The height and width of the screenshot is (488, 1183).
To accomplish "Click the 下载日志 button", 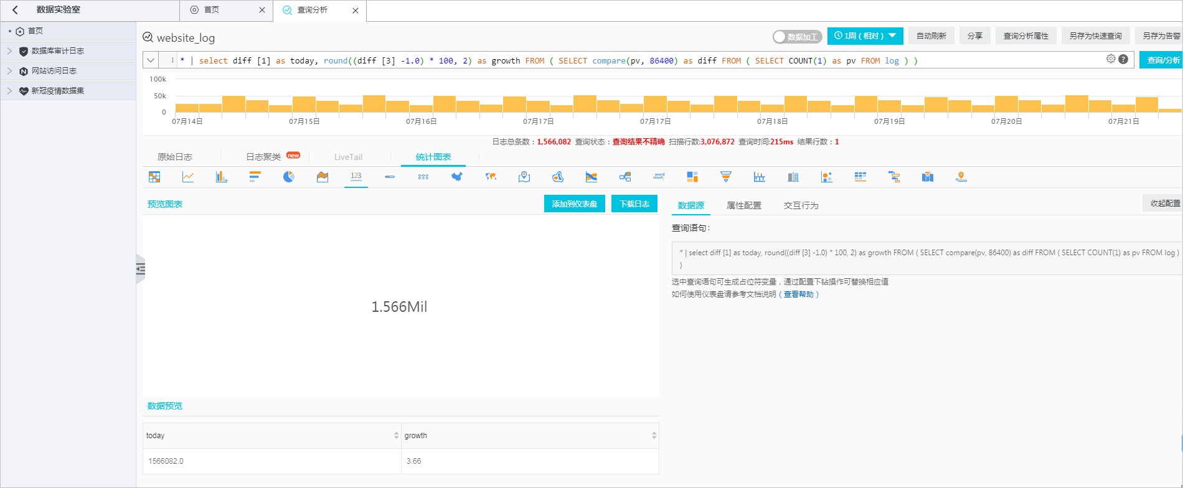I will [x=634, y=204].
